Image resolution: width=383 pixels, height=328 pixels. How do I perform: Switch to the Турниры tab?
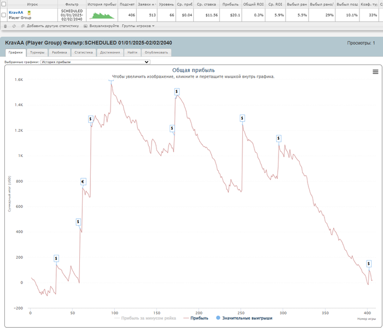(x=37, y=52)
